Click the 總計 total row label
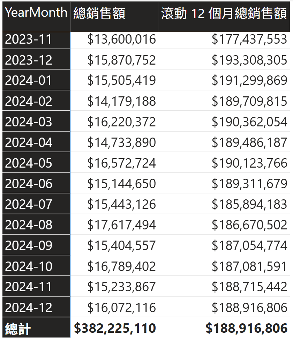Viewport: 293px width, 338px height. (36, 328)
